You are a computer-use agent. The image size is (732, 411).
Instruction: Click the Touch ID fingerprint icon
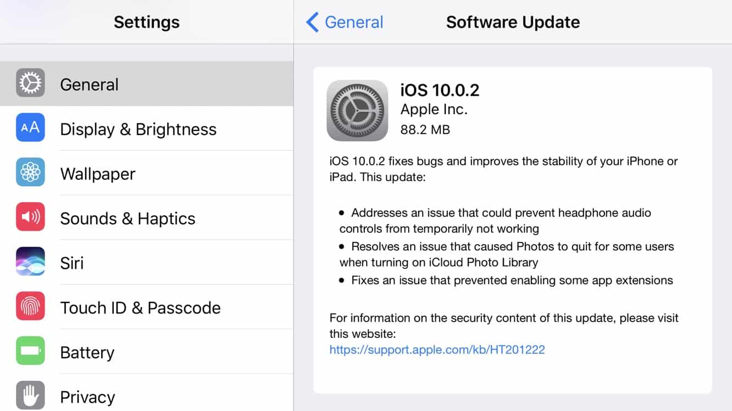click(30, 307)
